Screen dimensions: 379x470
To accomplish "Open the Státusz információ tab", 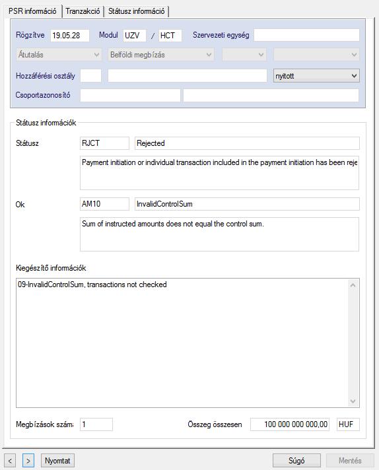I will pos(136,11).
